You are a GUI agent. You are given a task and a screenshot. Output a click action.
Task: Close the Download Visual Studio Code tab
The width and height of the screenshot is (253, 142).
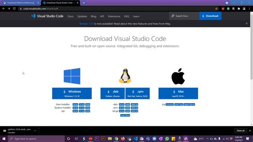click(x=77, y=3)
